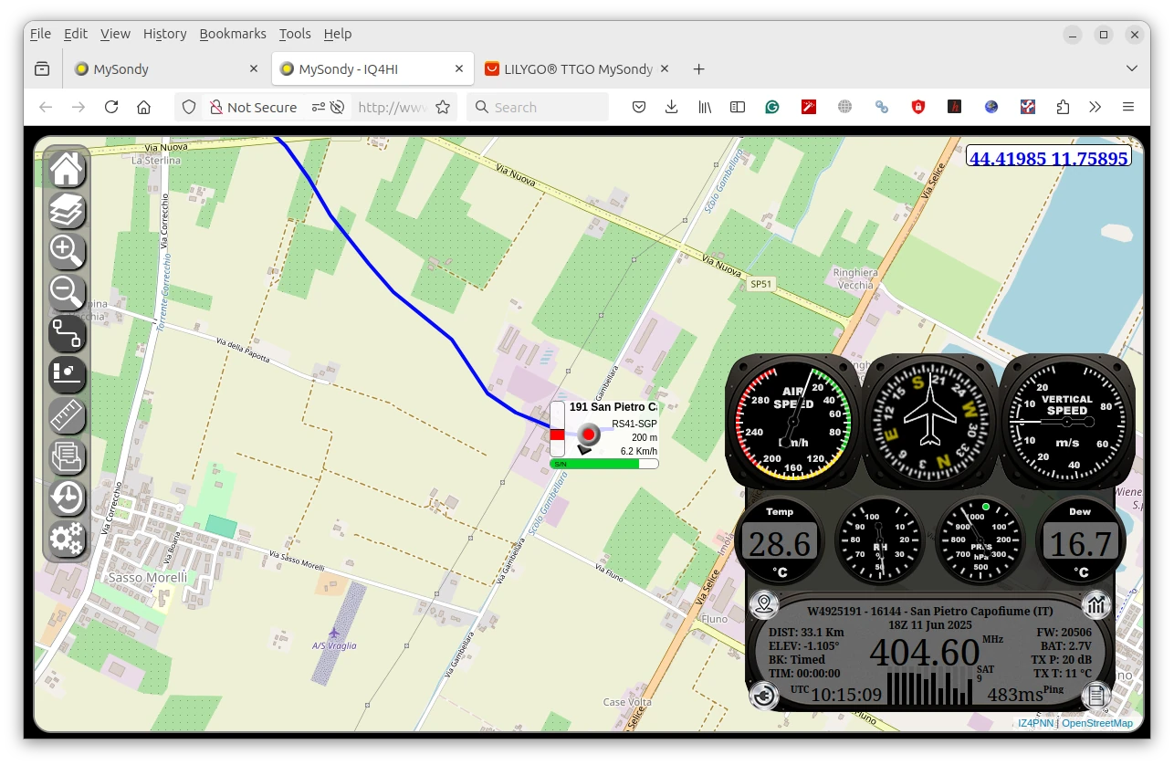Image resolution: width=1174 pixels, height=765 pixels.
Task: Open the Grammarly extension icon
Action: click(772, 107)
